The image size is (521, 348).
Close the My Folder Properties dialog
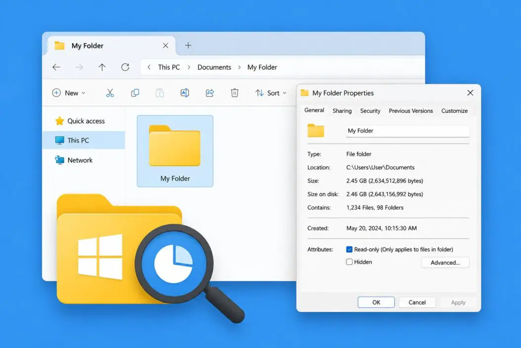pyautogui.click(x=470, y=93)
